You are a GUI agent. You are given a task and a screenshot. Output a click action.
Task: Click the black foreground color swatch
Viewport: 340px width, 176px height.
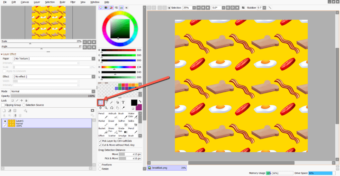point(134,103)
